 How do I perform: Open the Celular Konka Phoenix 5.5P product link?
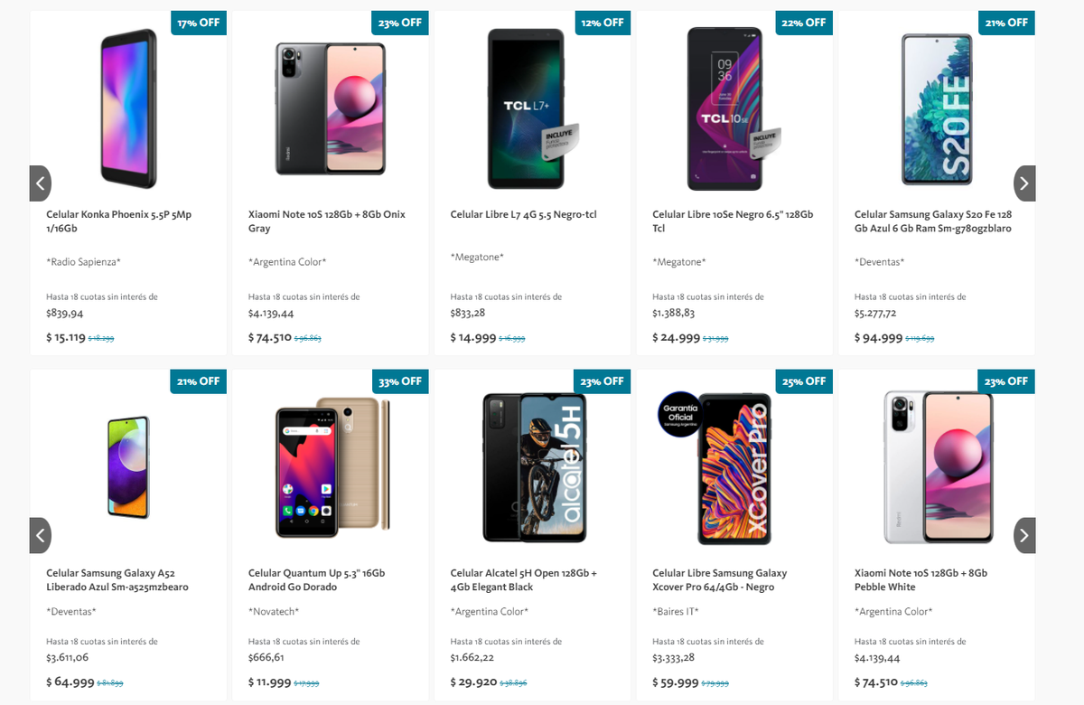101,221
